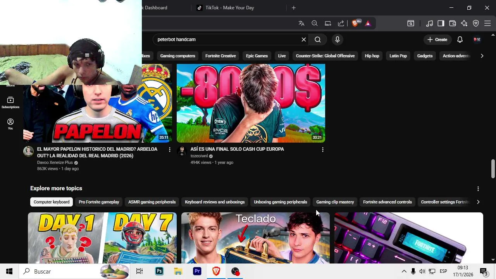
Task: Open the You section in YouTube sidebar
Action: pos(10,124)
